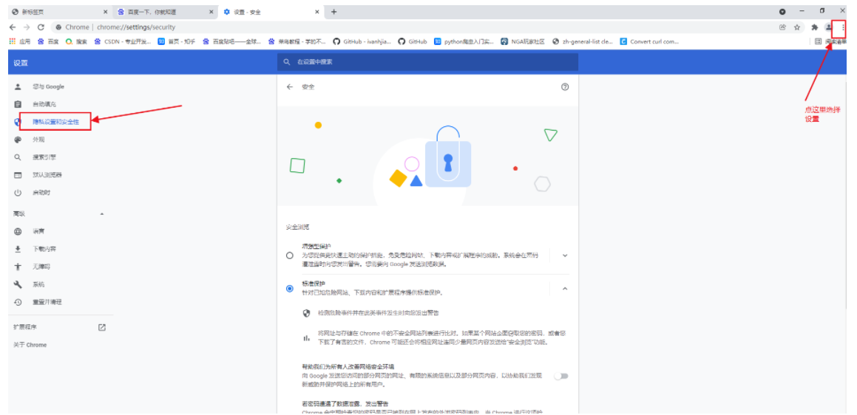
Task: Click the help question mark icon
Action: tap(565, 87)
